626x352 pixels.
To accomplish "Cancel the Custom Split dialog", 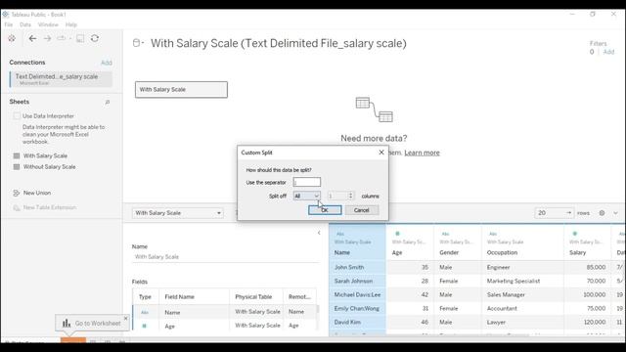I will point(361,210).
